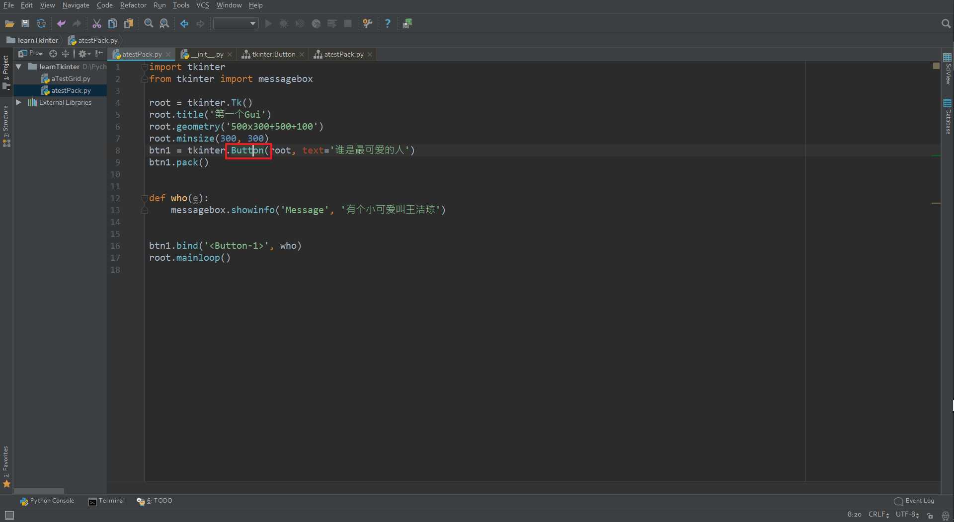Expand the External Libraries tree node

tap(19, 102)
